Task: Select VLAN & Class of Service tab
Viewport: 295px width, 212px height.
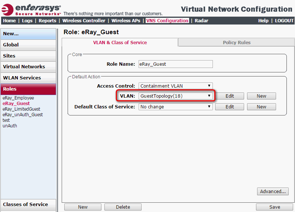Action: [x=120, y=43]
